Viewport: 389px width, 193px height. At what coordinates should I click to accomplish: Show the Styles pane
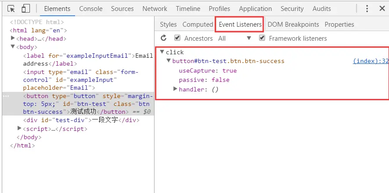(x=168, y=25)
